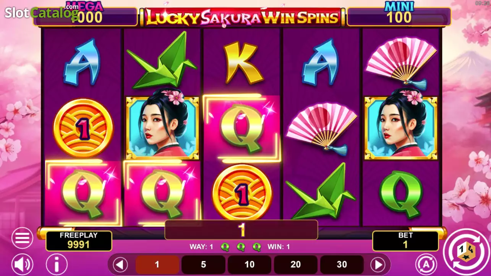Screen dimensions: 491x276
Task: Open the hamburger menu icon
Action: 22,238
